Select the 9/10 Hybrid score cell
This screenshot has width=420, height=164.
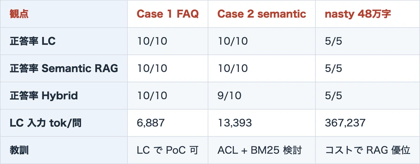229,96
